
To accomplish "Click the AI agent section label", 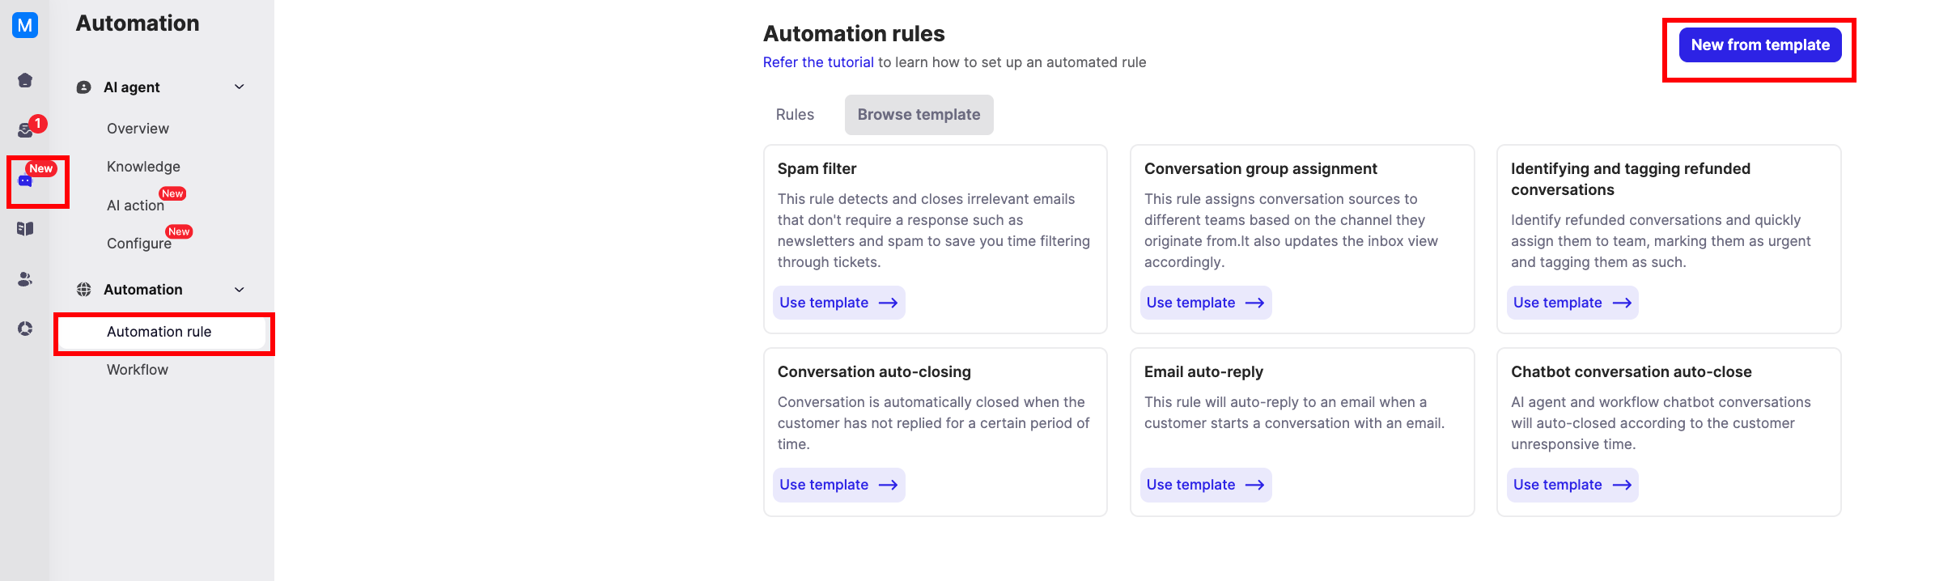I will pos(131,87).
